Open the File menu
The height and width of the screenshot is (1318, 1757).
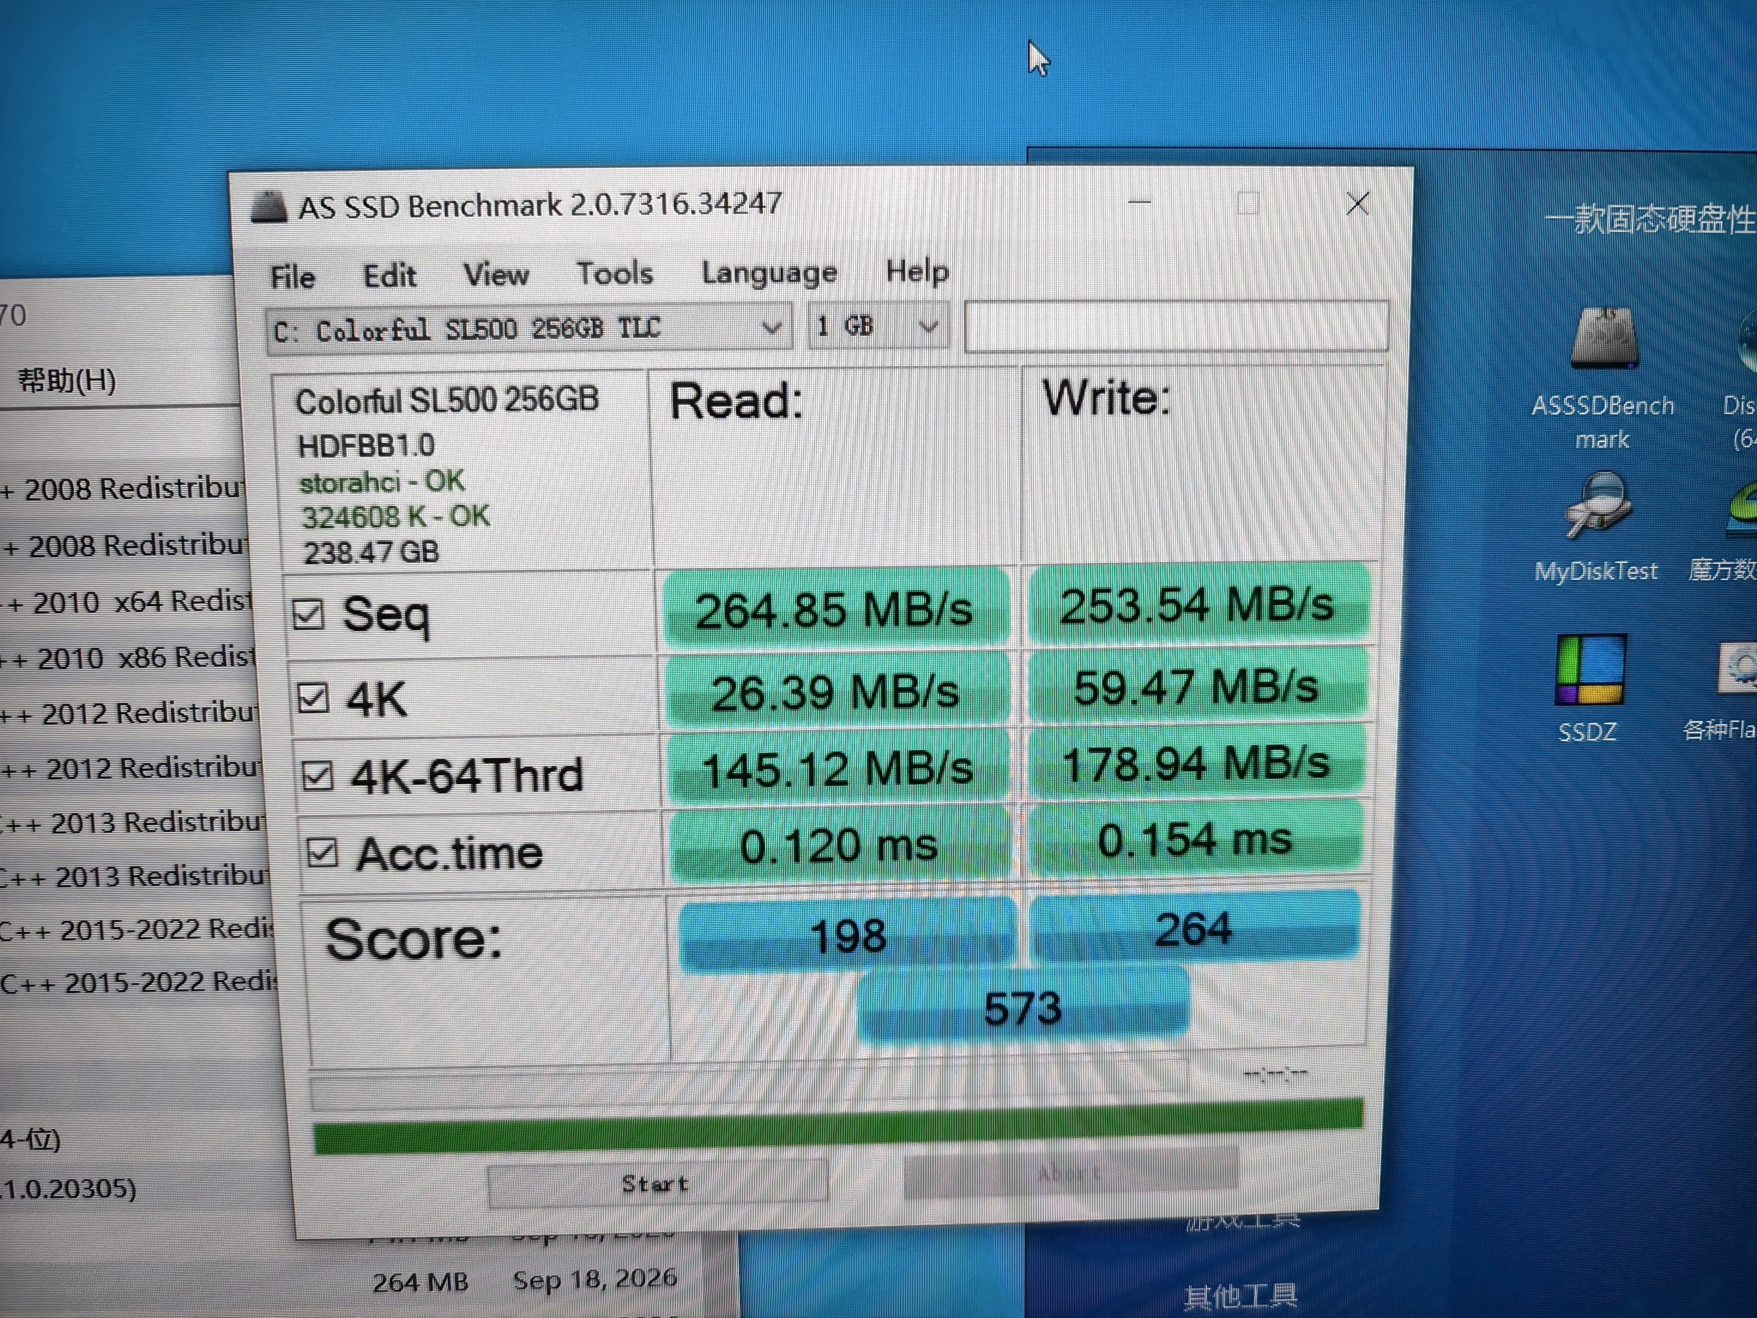point(292,276)
